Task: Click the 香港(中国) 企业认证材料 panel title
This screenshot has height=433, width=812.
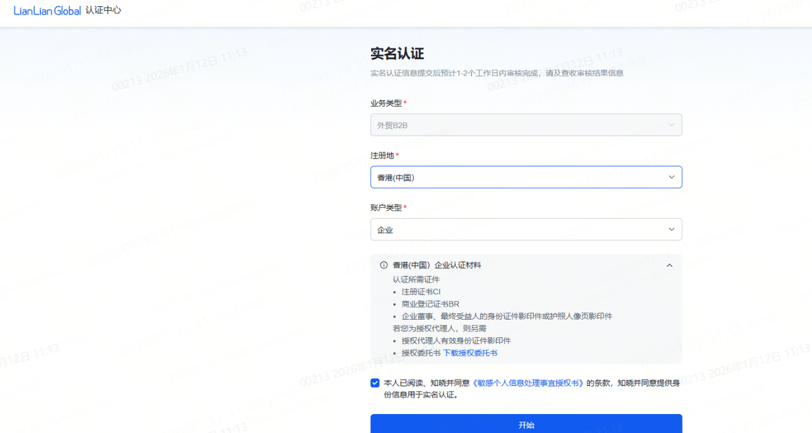Action: [436, 266]
